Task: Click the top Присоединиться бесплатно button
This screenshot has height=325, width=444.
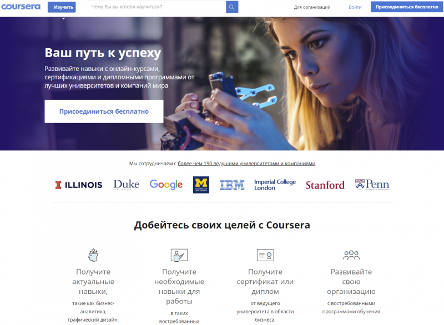Action: pos(407,7)
